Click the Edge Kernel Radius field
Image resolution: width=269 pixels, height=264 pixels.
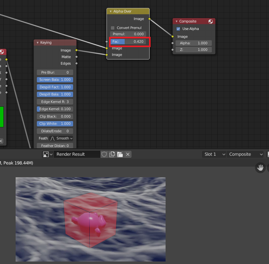[x=55, y=102]
